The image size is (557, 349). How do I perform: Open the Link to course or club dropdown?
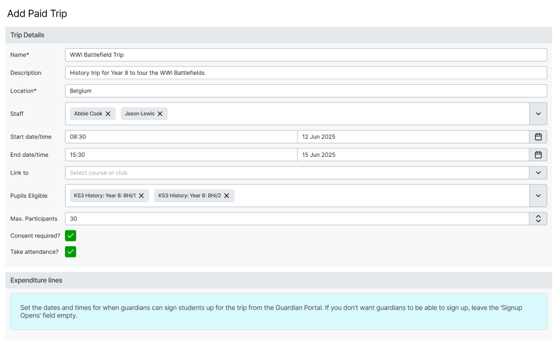tap(538, 172)
